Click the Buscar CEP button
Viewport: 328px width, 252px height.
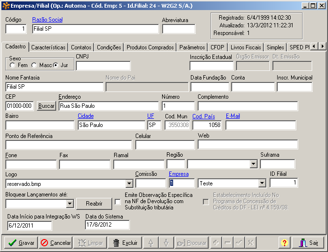47,106
